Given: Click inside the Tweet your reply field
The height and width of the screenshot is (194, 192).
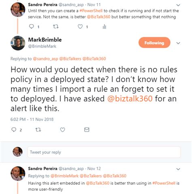Looking at the screenshot, I should (104, 152).
